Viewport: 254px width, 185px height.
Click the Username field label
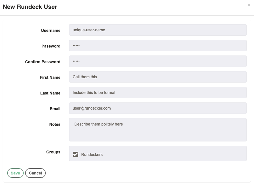pos(51,30)
